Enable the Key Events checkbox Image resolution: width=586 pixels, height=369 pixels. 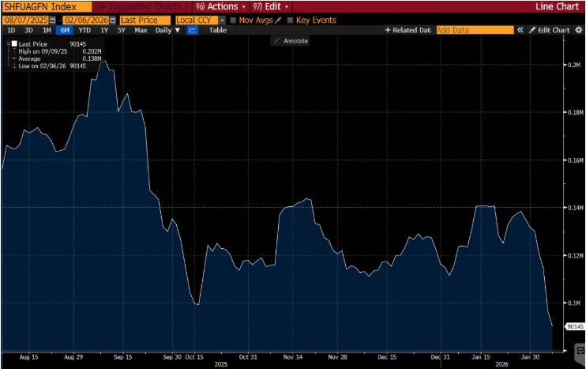290,21
